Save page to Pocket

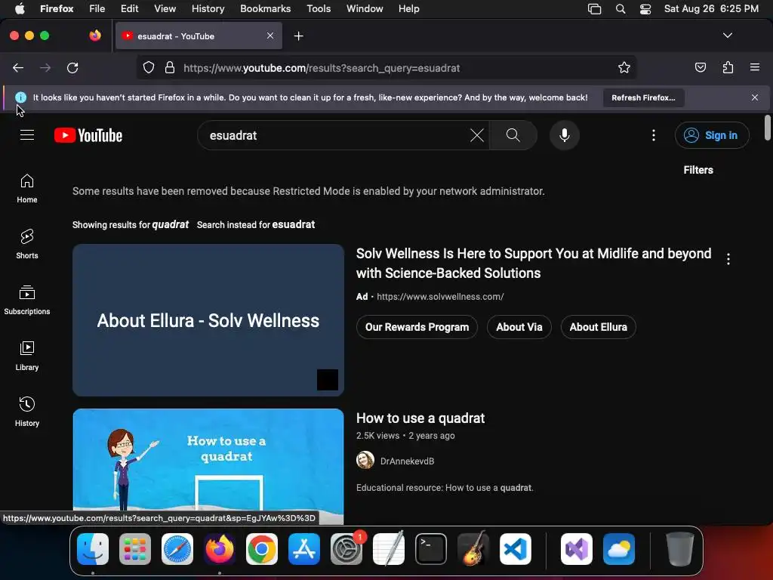(700, 67)
